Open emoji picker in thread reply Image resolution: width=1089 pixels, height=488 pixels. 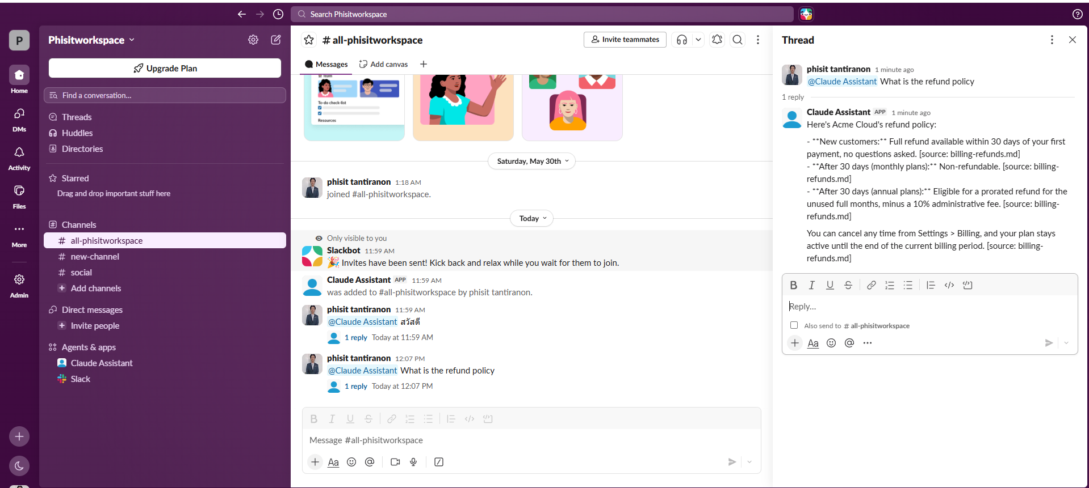pos(831,343)
